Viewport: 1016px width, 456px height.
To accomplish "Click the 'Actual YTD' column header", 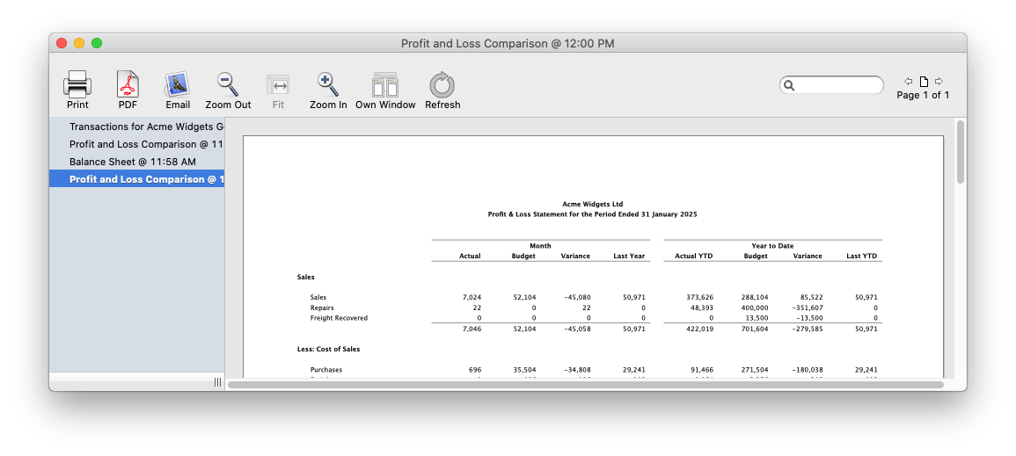I will [693, 257].
